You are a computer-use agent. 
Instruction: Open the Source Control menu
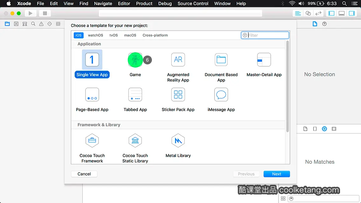tap(193, 3)
